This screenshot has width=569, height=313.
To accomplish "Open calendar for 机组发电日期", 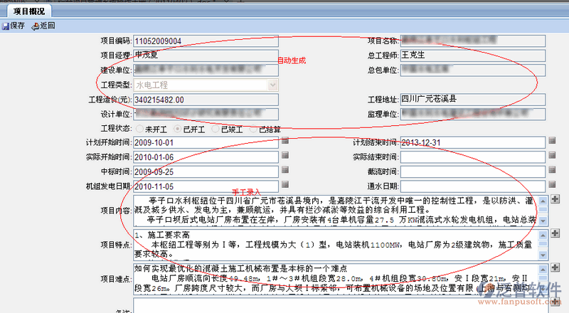I will [285, 184].
